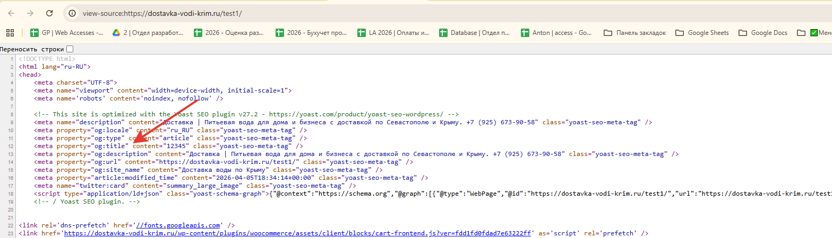This screenshot has width=832, height=238.
Task: Open the Database sheet bookmark
Action: click(x=475, y=33)
